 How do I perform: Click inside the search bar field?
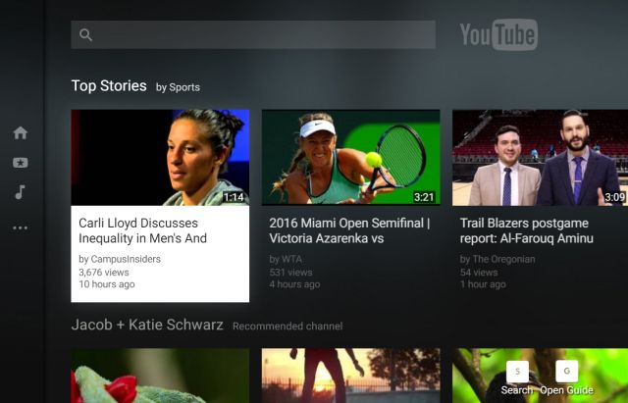265,35
